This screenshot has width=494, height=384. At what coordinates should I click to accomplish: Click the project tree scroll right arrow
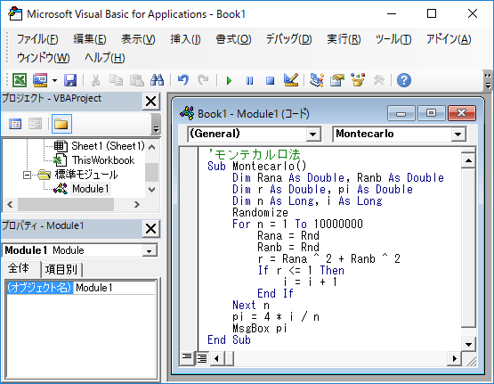[137, 204]
